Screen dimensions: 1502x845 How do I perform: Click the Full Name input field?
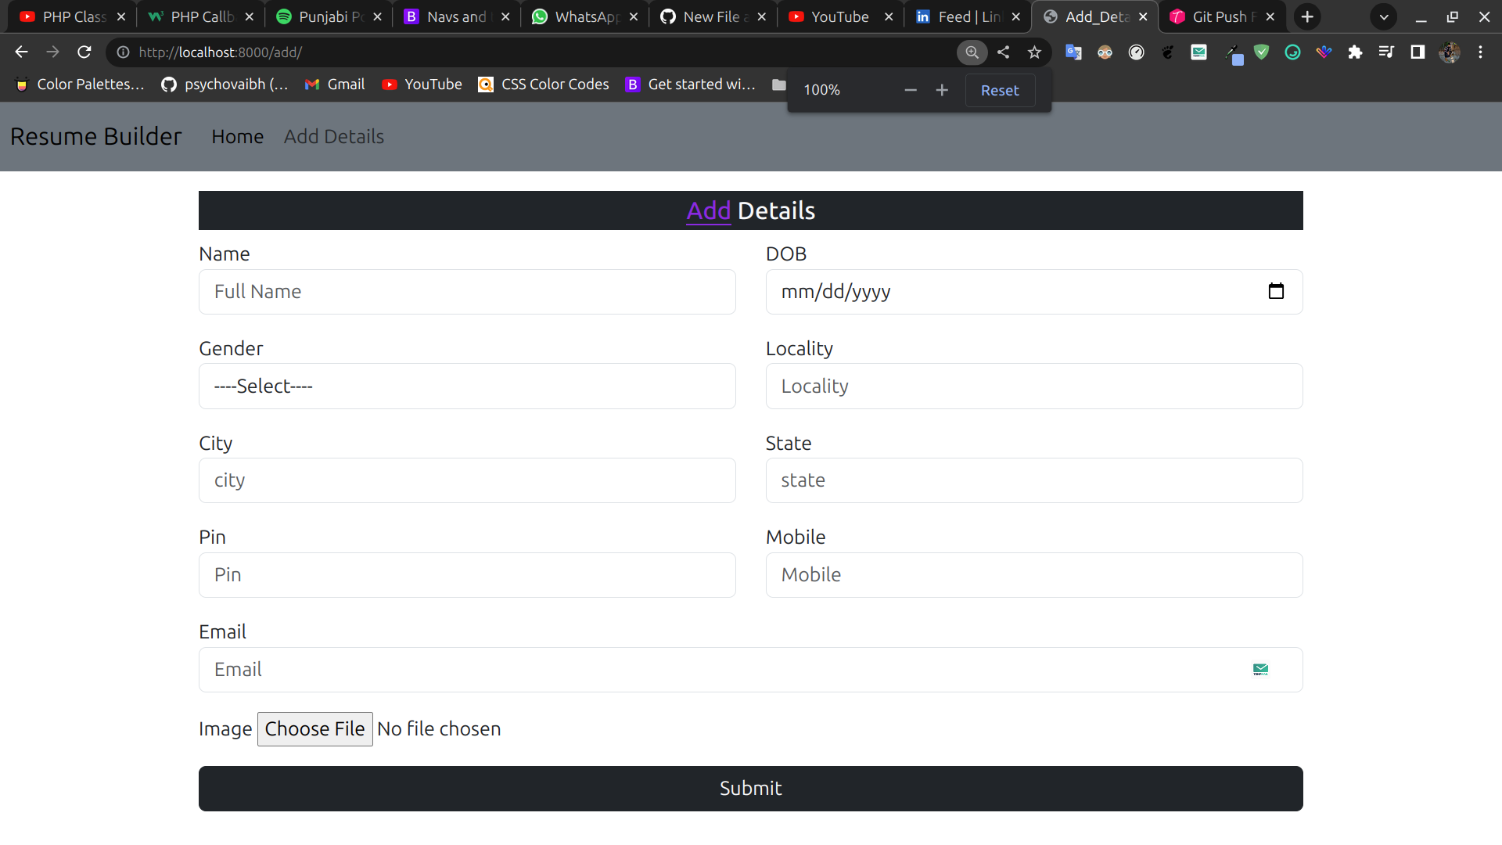466,292
